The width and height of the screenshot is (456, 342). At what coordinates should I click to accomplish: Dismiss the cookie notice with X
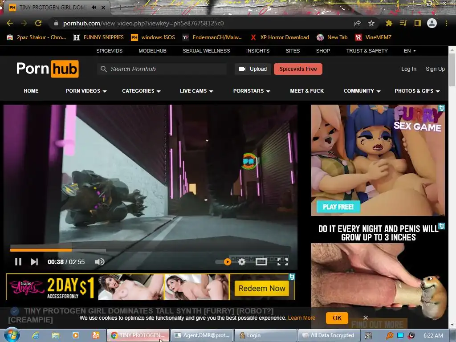[366, 318]
